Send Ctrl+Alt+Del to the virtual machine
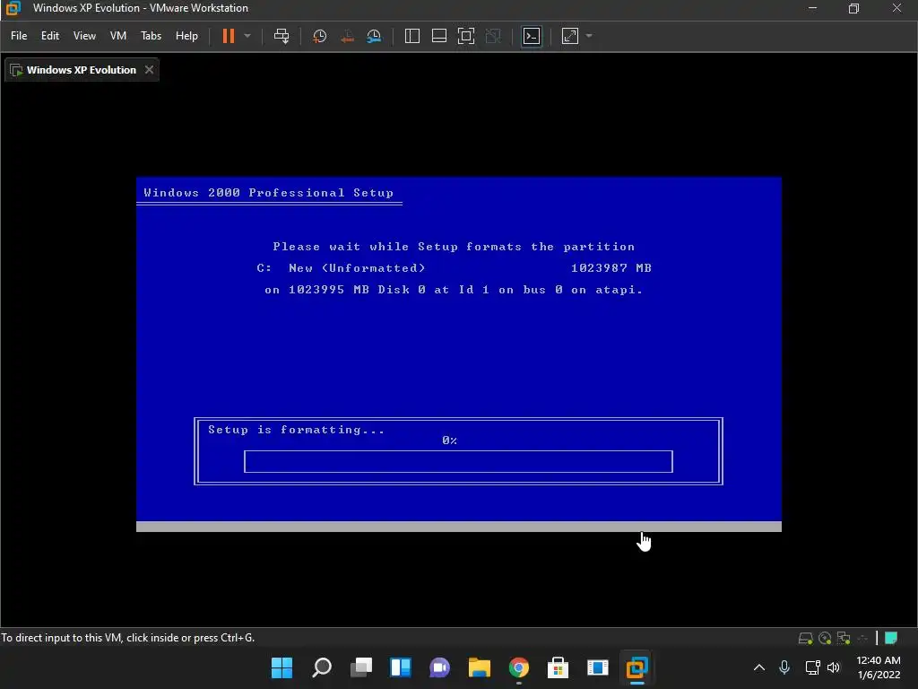The width and height of the screenshot is (918, 689). pyautogui.click(x=281, y=36)
